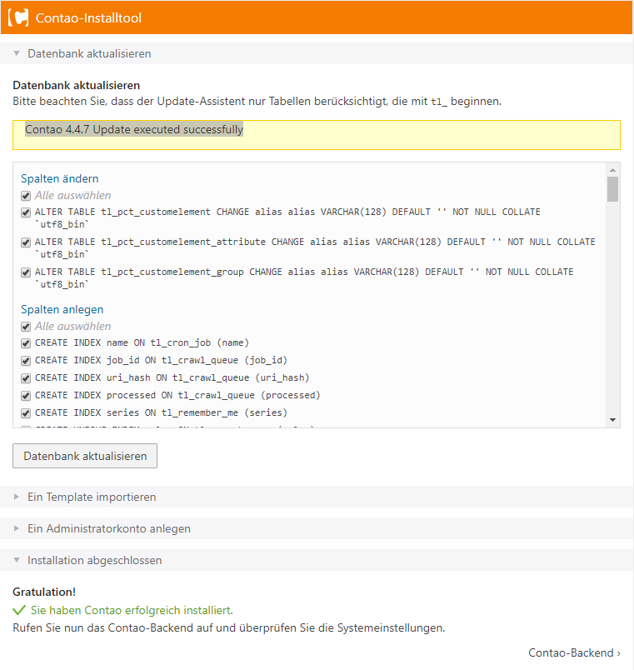Image resolution: width=634 pixels, height=670 pixels.
Task: Uncheck ALTER TABLE tl_pct_customelement_attribute checkbox
Action: click(x=26, y=242)
